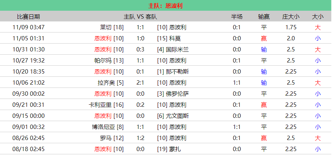Click the 0:3 match score

click(x=140, y=49)
